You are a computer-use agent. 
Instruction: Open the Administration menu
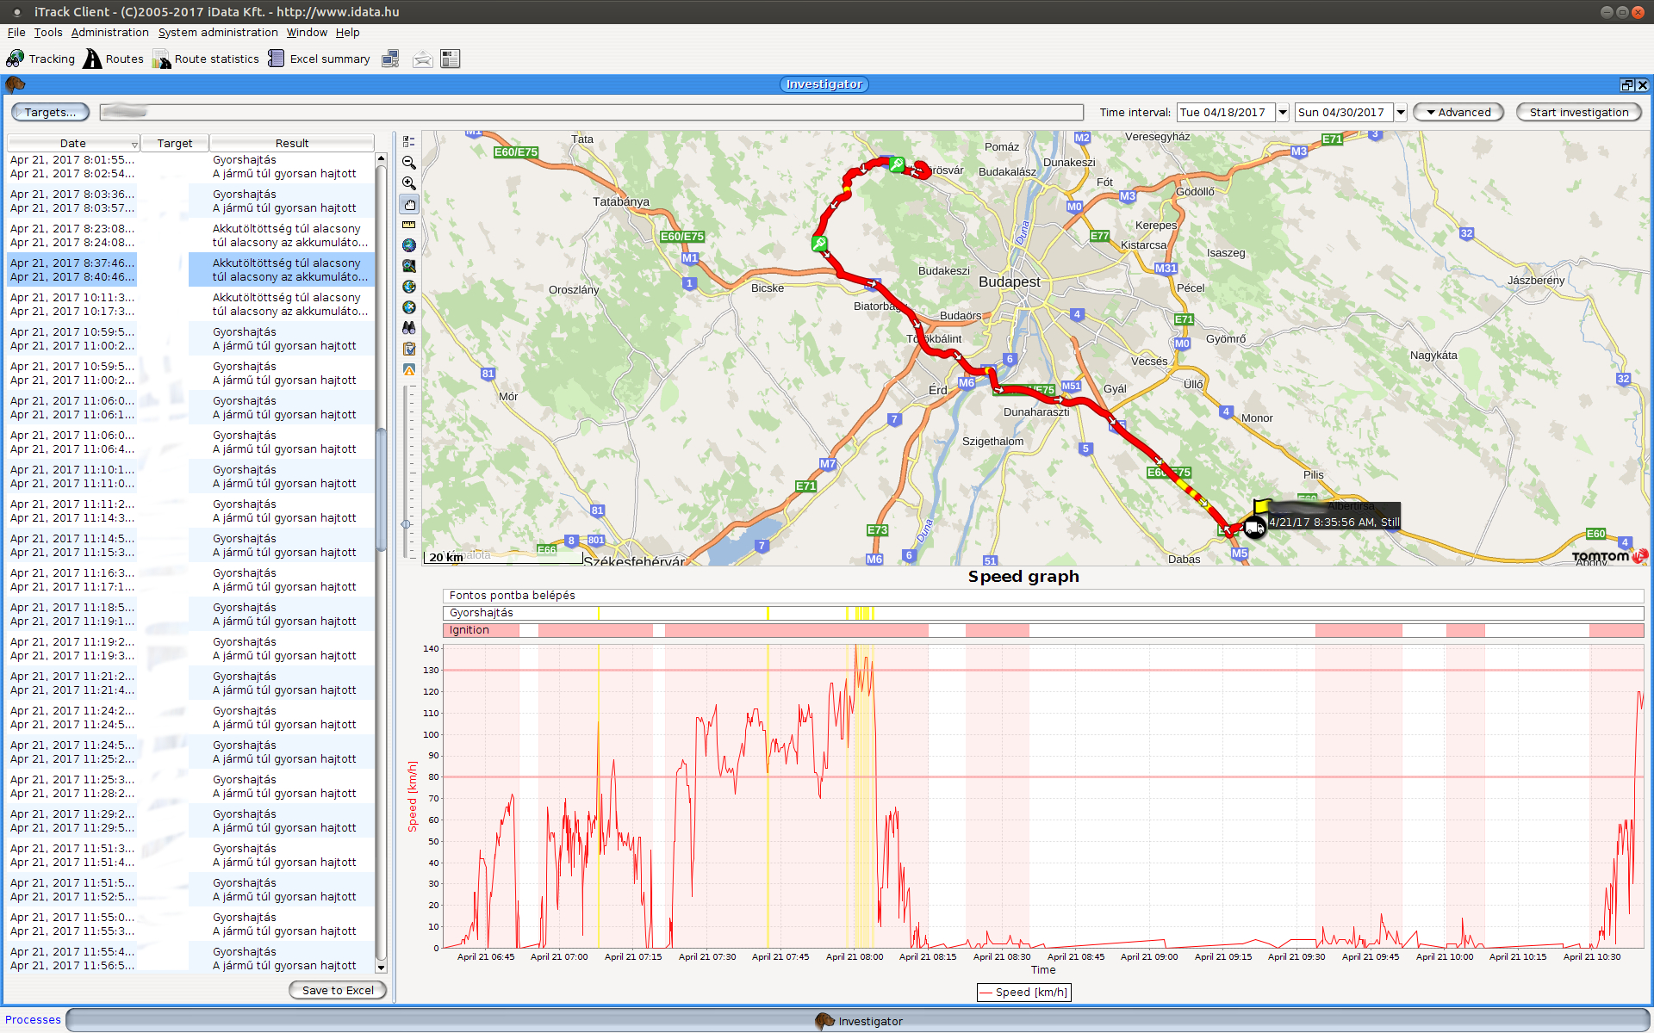tap(109, 32)
